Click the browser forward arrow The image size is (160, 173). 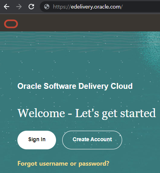(x=19, y=7)
